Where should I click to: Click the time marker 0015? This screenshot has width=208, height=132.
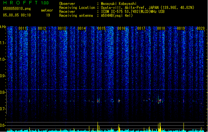click(x=102, y=28)
